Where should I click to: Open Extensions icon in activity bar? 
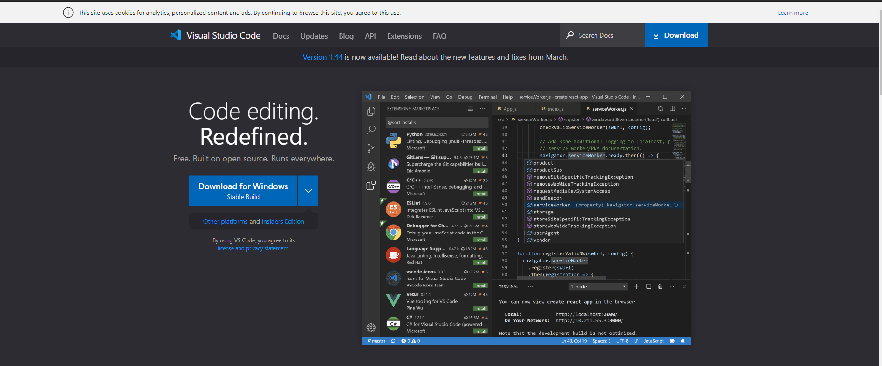(x=371, y=186)
